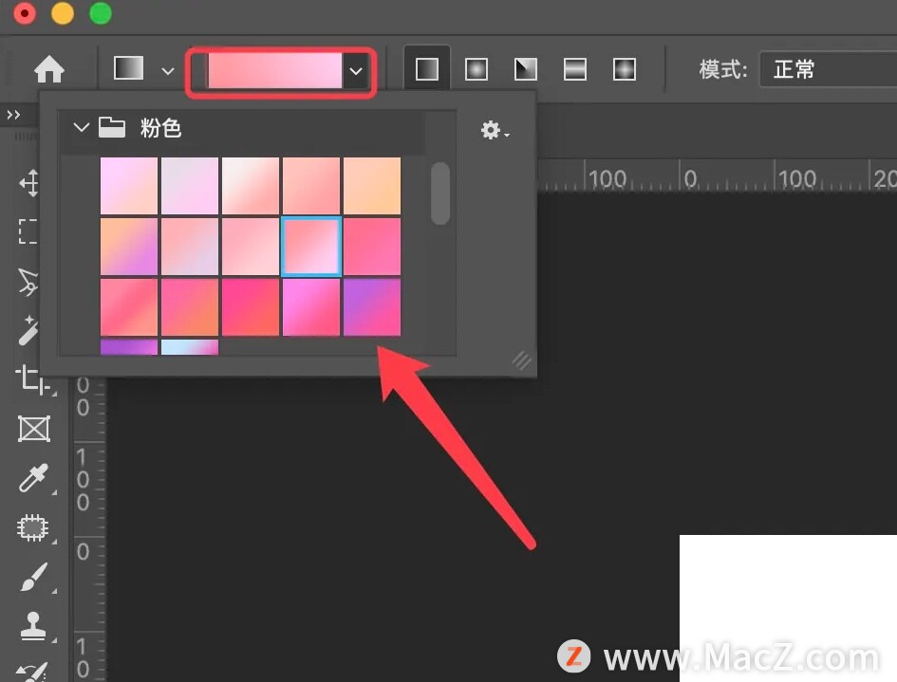The height and width of the screenshot is (682, 897).
Task: Choose third-row magenta-to-red-orange gradient swatch
Action: point(250,307)
